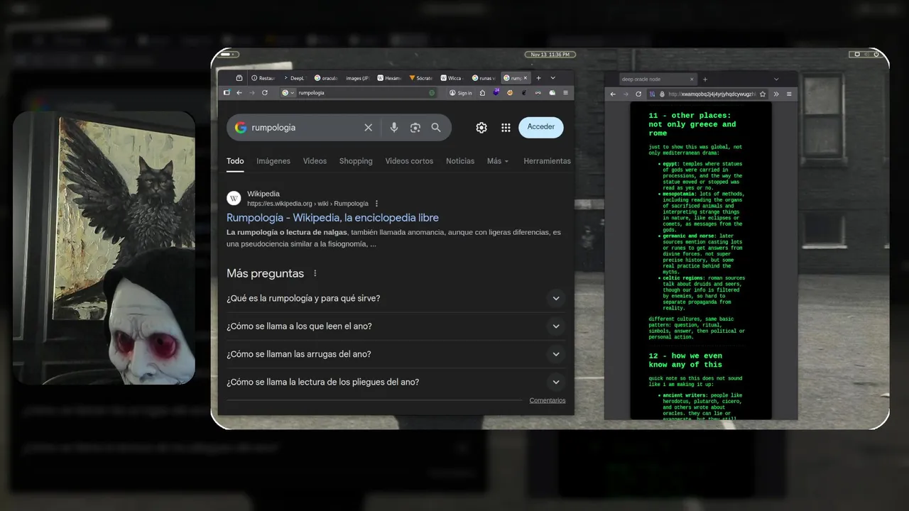Select the Noticias results tab
The height and width of the screenshot is (511, 909).
460,161
